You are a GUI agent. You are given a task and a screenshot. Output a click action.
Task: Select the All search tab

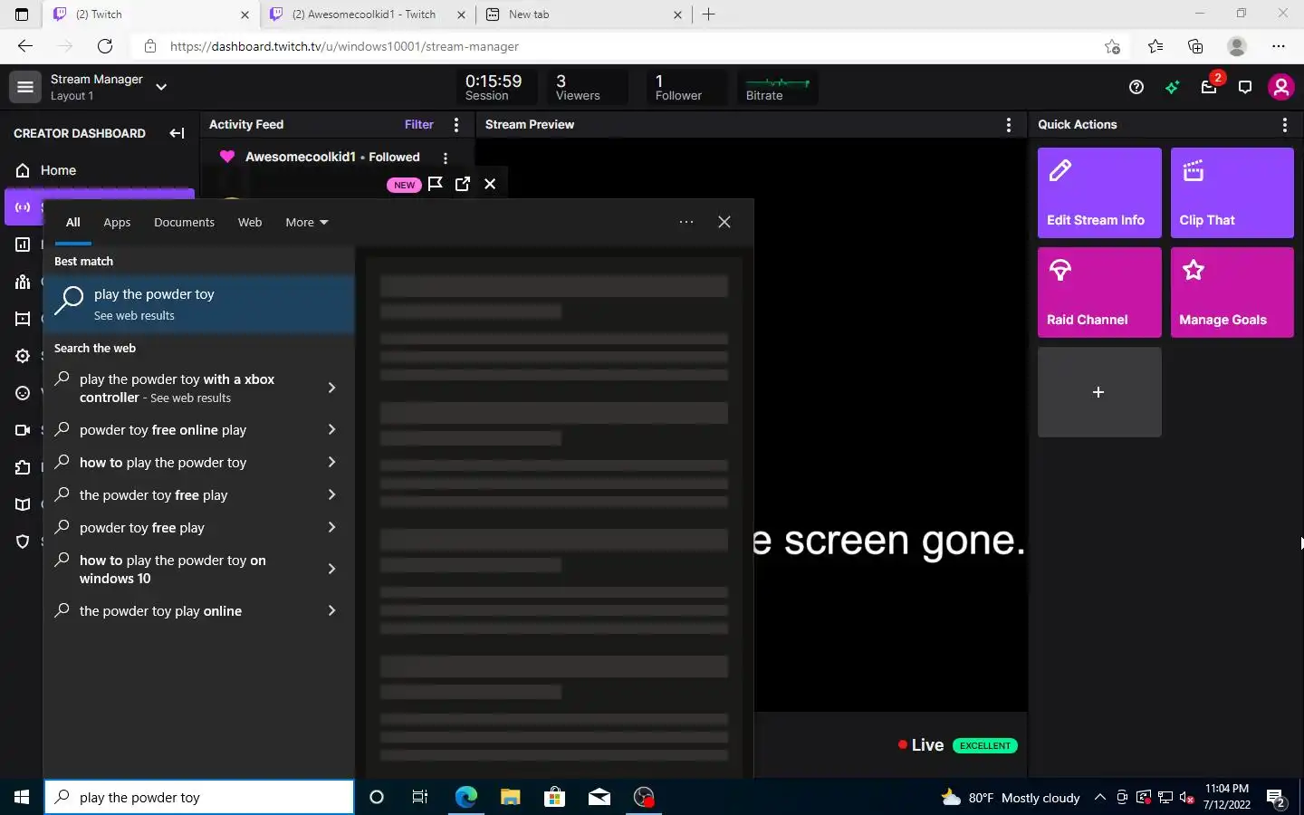point(73,222)
